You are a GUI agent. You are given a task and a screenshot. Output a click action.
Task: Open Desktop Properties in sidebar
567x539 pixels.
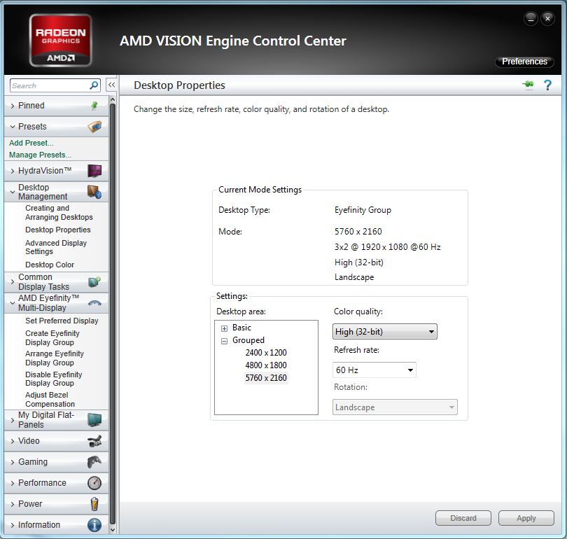click(58, 230)
